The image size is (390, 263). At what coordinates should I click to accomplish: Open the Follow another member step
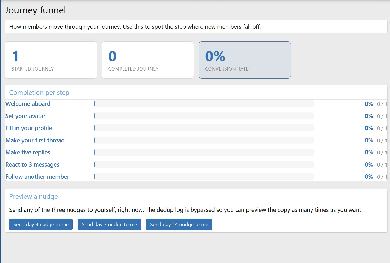37,177
